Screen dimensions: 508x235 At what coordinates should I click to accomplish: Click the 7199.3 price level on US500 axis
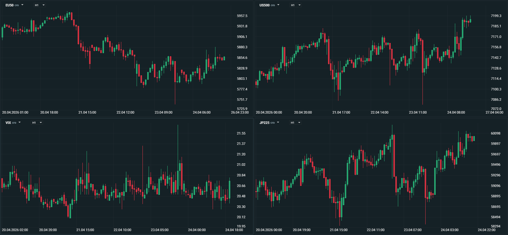click(x=496, y=16)
